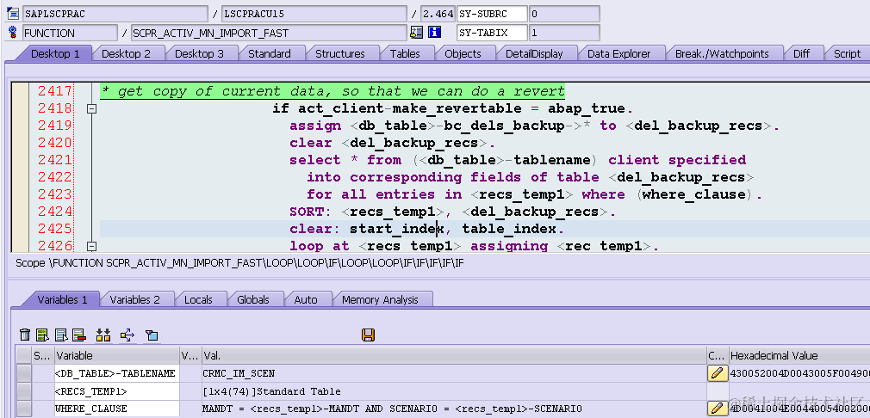
Task: Click the icon with two arrows over yellow boxes
Action: [x=103, y=335]
